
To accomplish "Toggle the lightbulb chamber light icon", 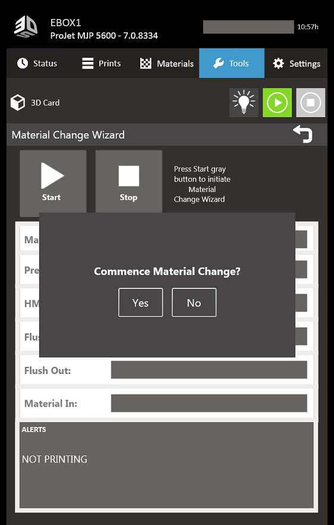I will (x=244, y=102).
